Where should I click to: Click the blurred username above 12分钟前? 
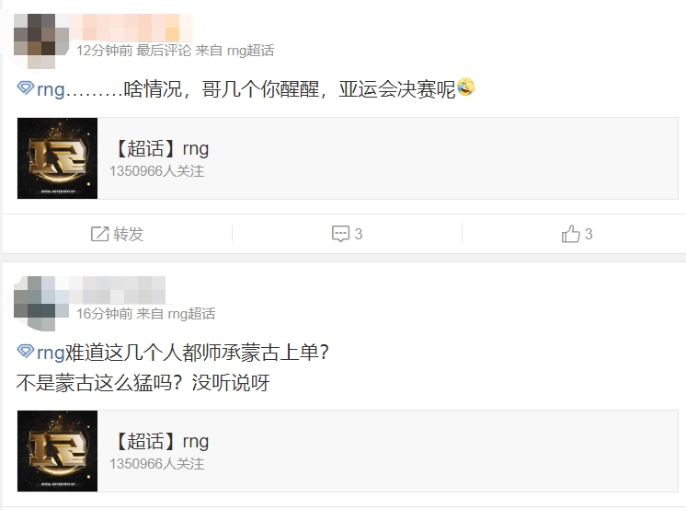coord(128,26)
